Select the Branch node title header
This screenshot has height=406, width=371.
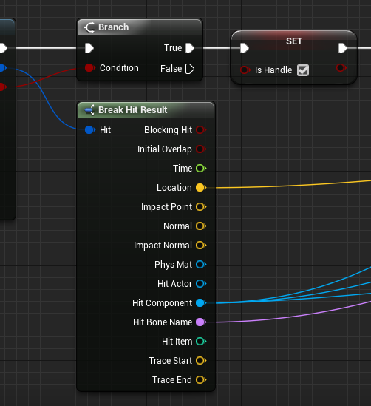click(140, 27)
